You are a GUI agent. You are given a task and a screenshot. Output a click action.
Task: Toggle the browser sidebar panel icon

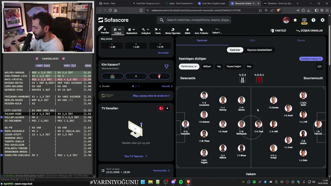coord(317,10)
